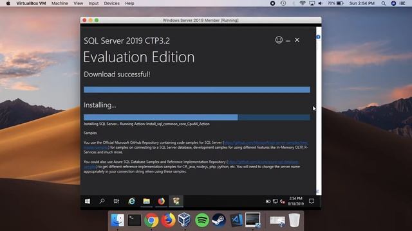Open the Help menu
This screenshot has width=412, height=231.
click(x=129, y=3)
